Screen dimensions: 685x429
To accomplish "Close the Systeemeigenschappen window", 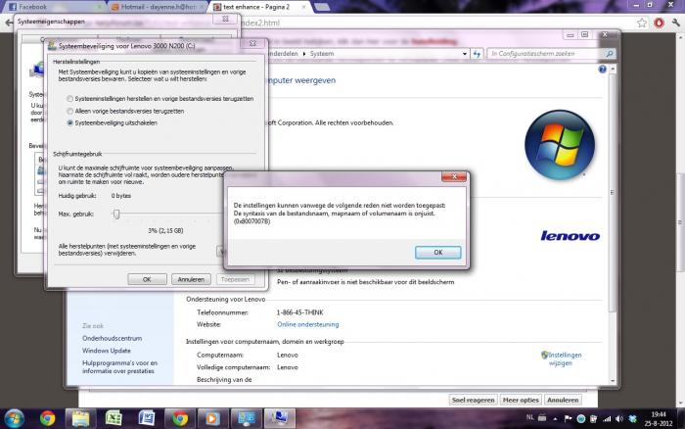I will tap(225, 19).
